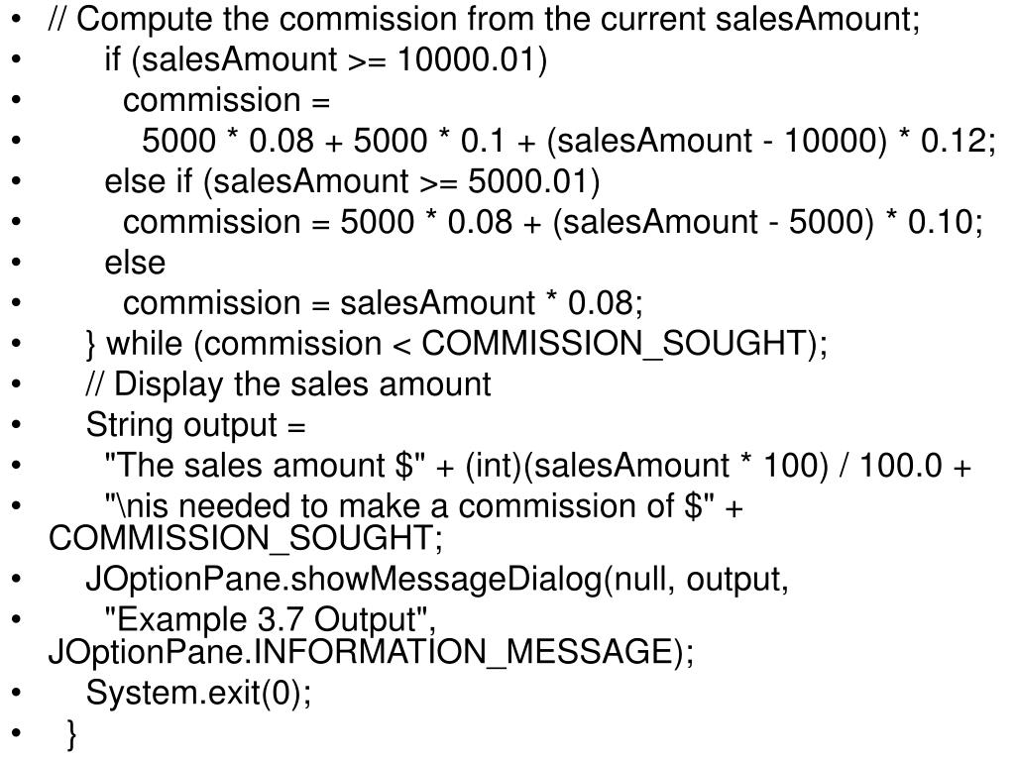
Task: Click the wrapped 'COMMISSION_SOUGHT;' line
Action: [246, 538]
